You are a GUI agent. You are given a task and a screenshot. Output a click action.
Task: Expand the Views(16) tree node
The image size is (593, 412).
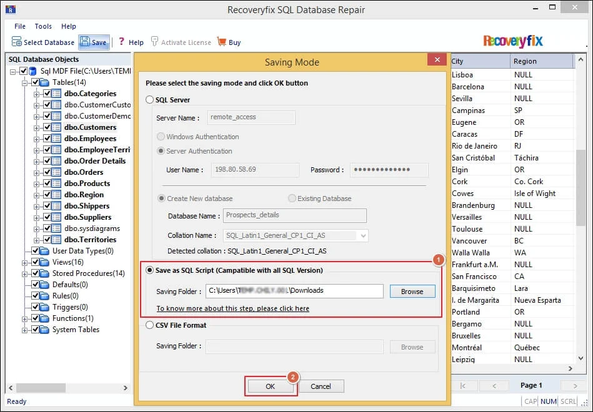(x=24, y=263)
